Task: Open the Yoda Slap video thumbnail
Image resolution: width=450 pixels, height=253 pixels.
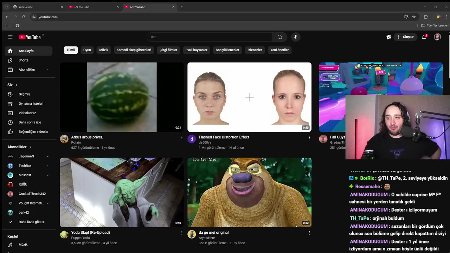Action: [122, 192]
